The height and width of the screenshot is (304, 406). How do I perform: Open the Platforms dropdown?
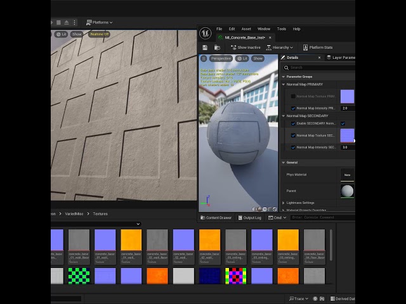click(x=100, y=23)
